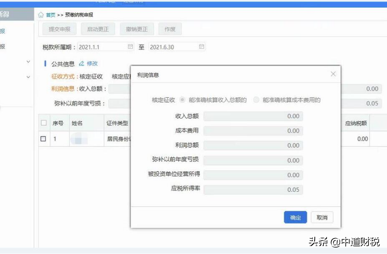Click the 被投资单位经营所得 field

(x=253, y=175)
